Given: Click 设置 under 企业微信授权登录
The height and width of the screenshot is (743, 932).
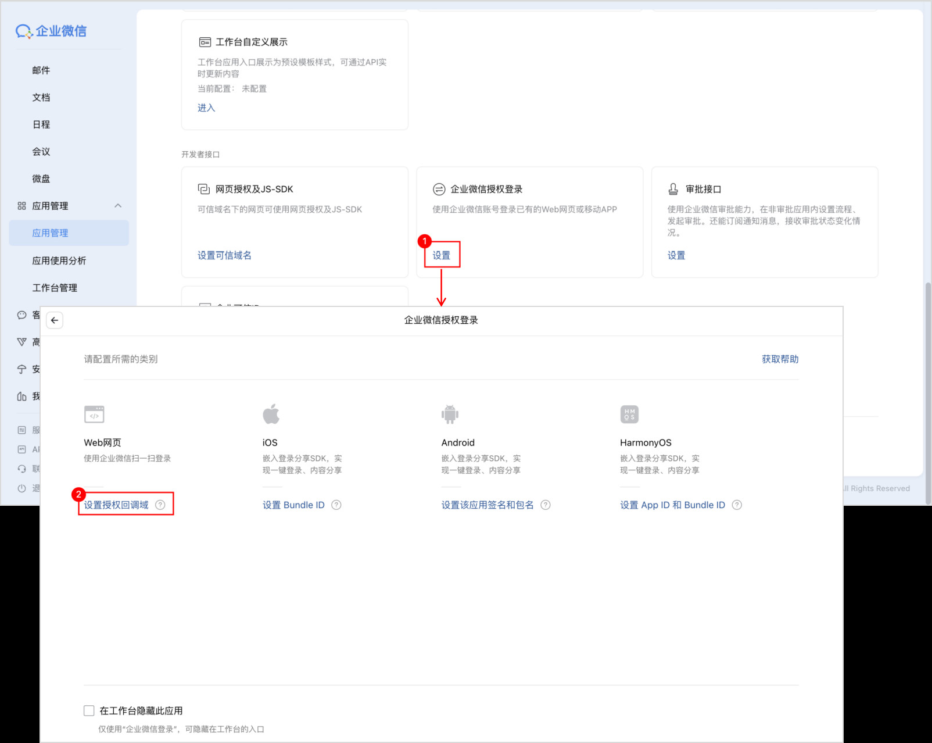Looking at the screenshot, I should click(x=442, y=255).
